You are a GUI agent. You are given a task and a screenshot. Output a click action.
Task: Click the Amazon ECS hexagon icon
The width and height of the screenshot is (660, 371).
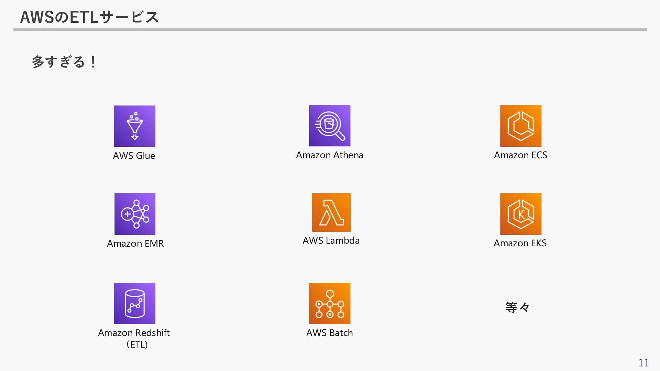click(521, 126)
